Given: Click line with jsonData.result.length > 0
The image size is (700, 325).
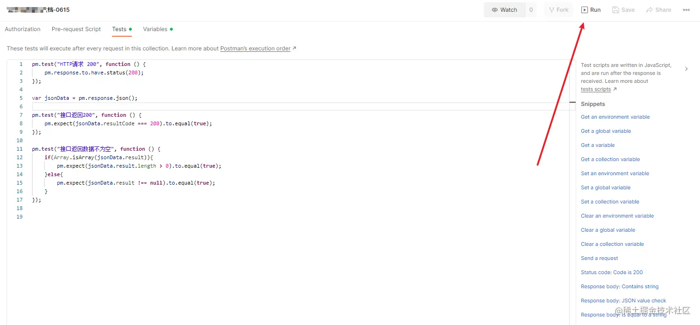Looking at the screenshot, I should [139, 166].
